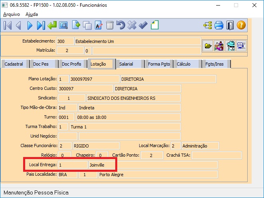The image size is (264, 198).
Task: Click the Sindicato code field
Action: tap(72, 98)
